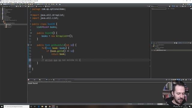The width and height of the screenshot is (192, 108).
Task: Close the BookDB.java editor tab
Action: [x=43, y=6]
